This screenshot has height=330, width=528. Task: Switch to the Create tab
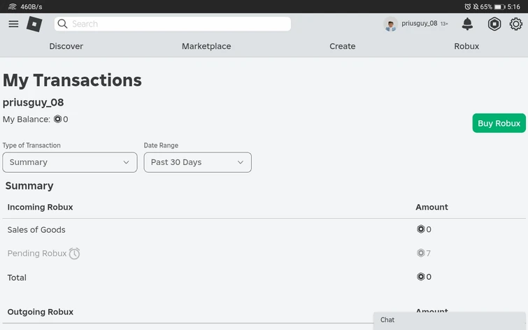[x=343, y=46]
